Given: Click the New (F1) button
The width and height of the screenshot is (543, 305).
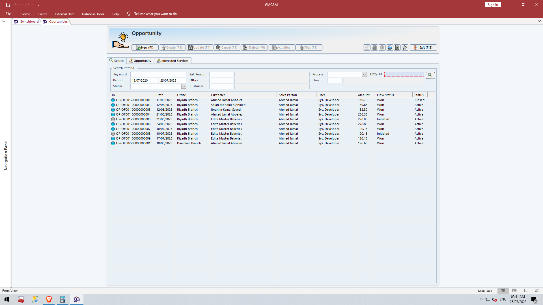Looking at the screenshot, I should pyautogui.click(x=145, y=47).
